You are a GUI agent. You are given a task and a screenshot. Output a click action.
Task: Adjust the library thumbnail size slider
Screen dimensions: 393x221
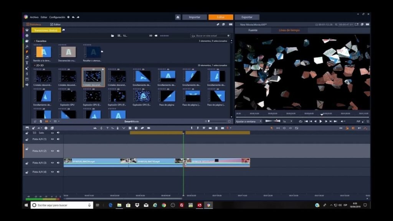click(217, 121)
